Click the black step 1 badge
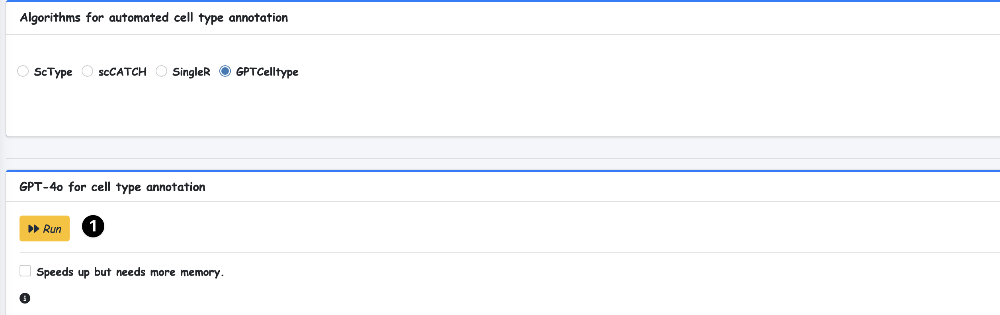The height and width of the screenshot is (315, 1000). tap(93, 226)
